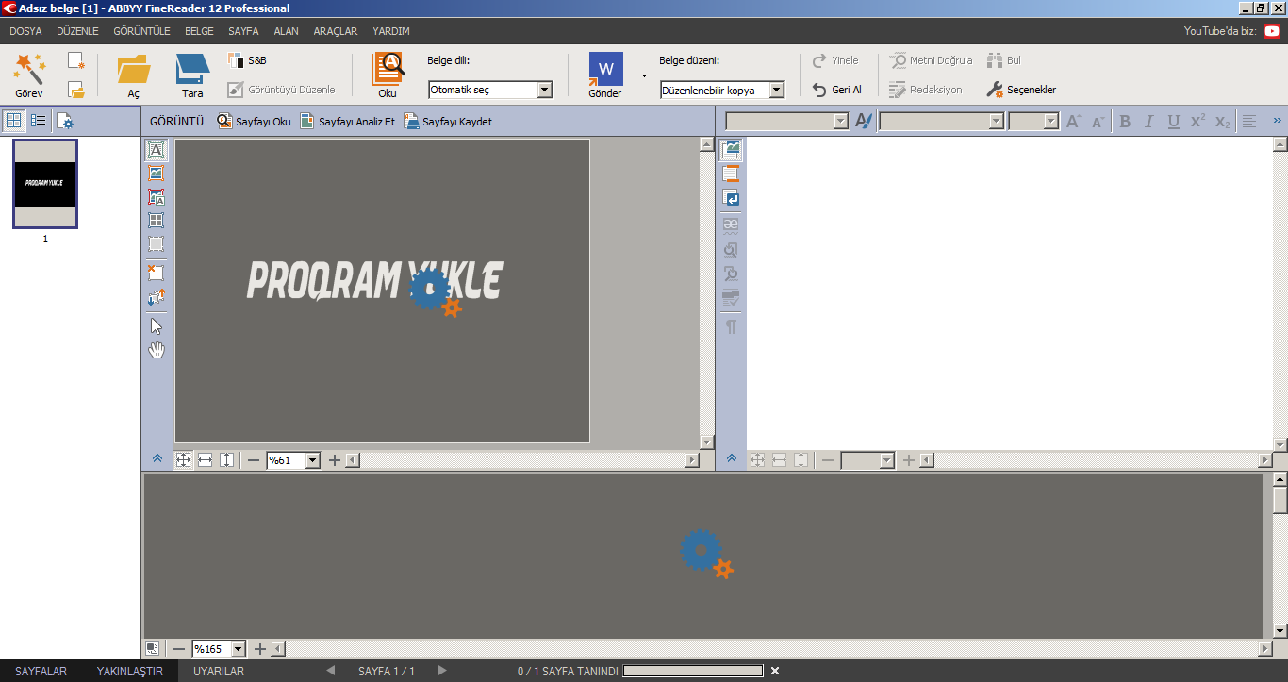Open image zoom %61 dropdown
Screen dimensions: 1288x682
pos(312,460)
